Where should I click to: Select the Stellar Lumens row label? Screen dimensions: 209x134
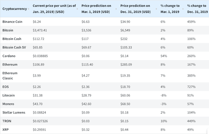coord(14,112)
